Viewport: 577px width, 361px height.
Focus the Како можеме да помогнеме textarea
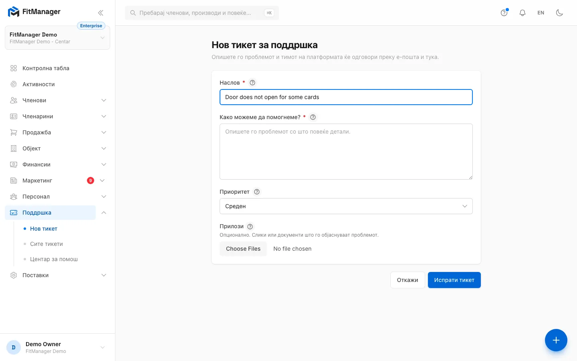346,152
